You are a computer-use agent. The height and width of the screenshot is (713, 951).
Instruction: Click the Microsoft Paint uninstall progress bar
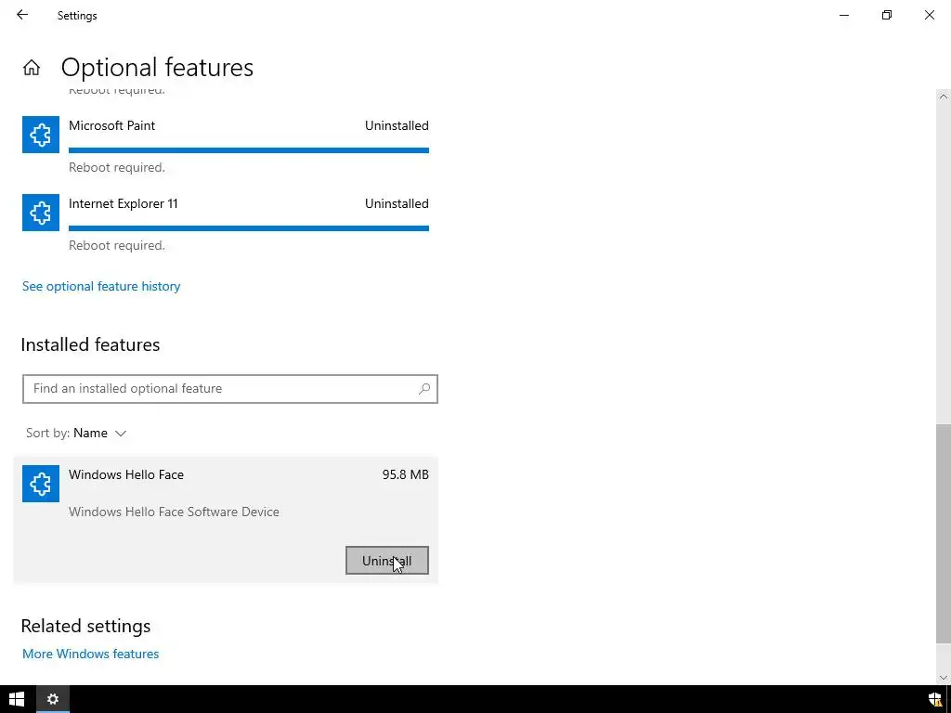249,150
